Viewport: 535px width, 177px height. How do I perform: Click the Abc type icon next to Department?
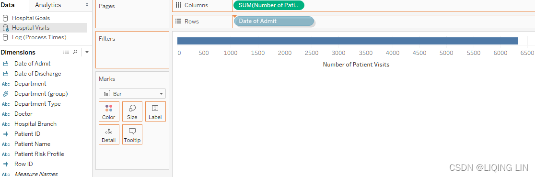point(5,84)
